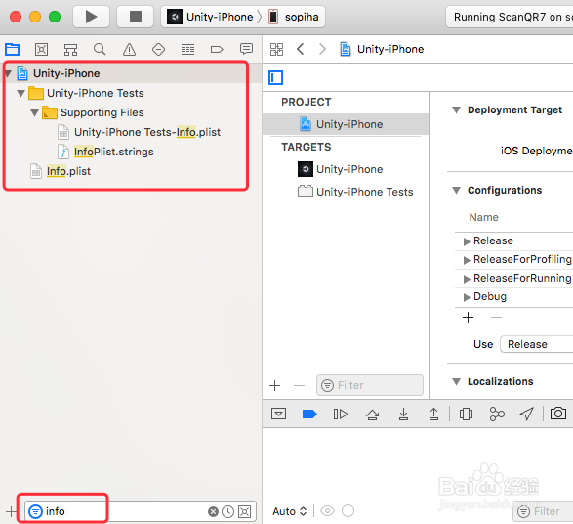Show the Debug navigator
The width and height of the screenshot is (573, 524).
pyautogui.click(x=187, y=49)
